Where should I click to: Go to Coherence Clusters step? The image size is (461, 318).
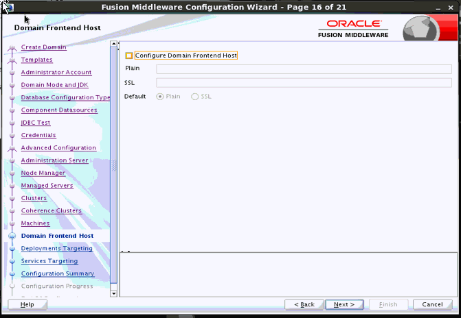[x=52, y=211]
